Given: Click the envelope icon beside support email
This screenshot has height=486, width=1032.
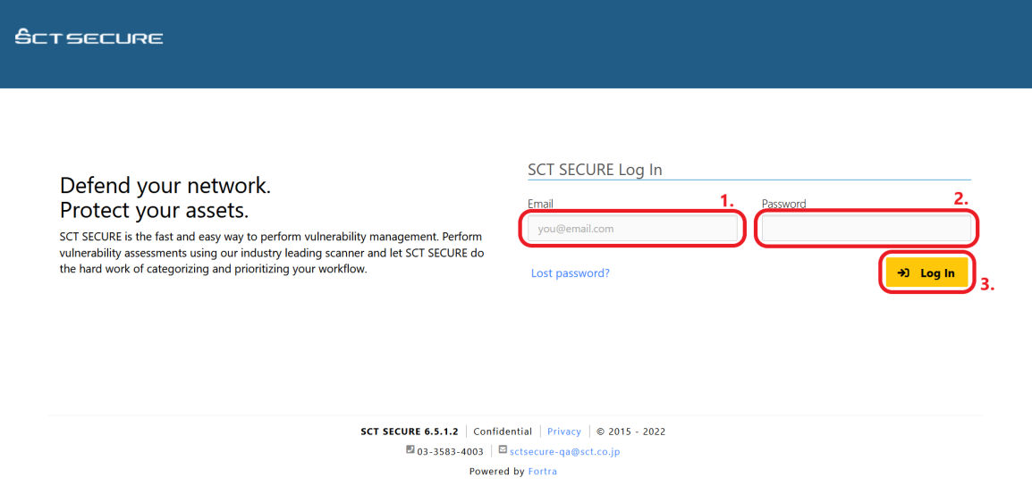Looking at the screenshot, I should [x=503, y=450].
